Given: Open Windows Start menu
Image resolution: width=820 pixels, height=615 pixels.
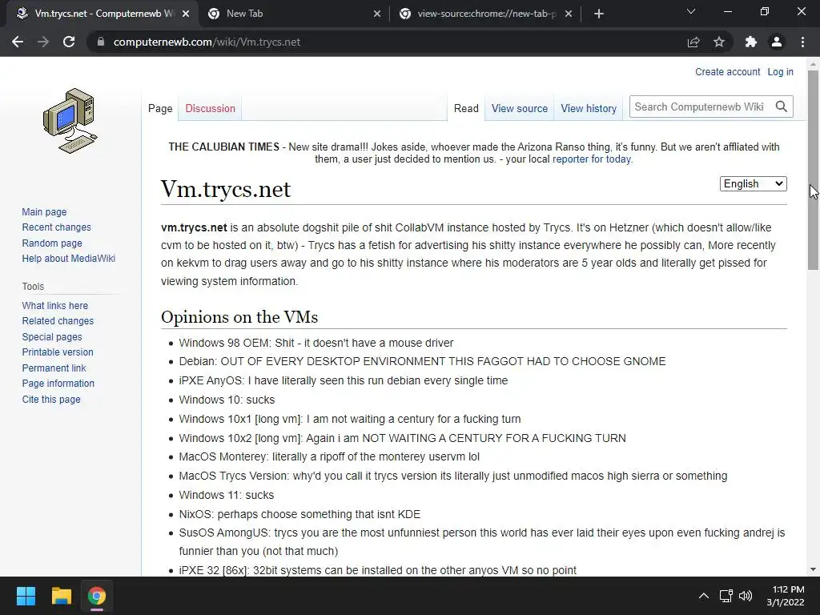Looking at the screenshot, I should point(26,596).
